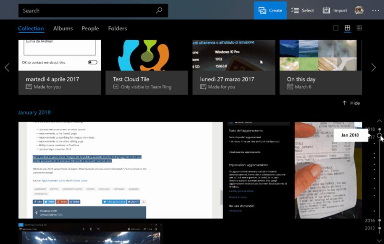Click the Jan 2018 tooltip label
Screen dimensions: 384x244
pyautogui.click(x=350, y=135)
